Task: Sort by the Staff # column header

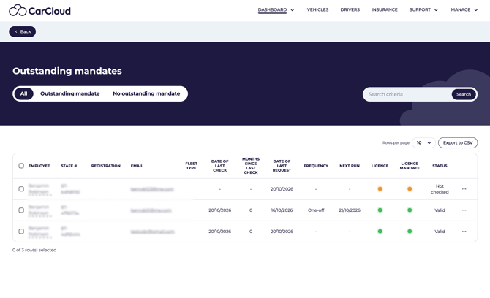Action: (x=69, y=166)
